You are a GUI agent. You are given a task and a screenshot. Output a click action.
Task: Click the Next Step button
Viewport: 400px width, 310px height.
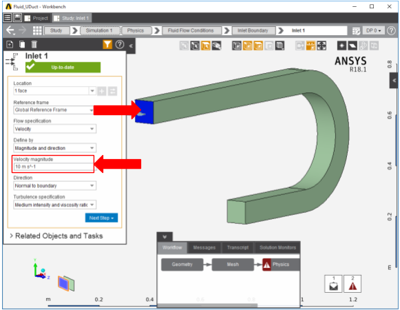[101, 218]
